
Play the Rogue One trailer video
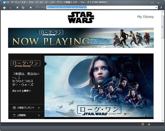pyautogui.click(x=99, y=86)
